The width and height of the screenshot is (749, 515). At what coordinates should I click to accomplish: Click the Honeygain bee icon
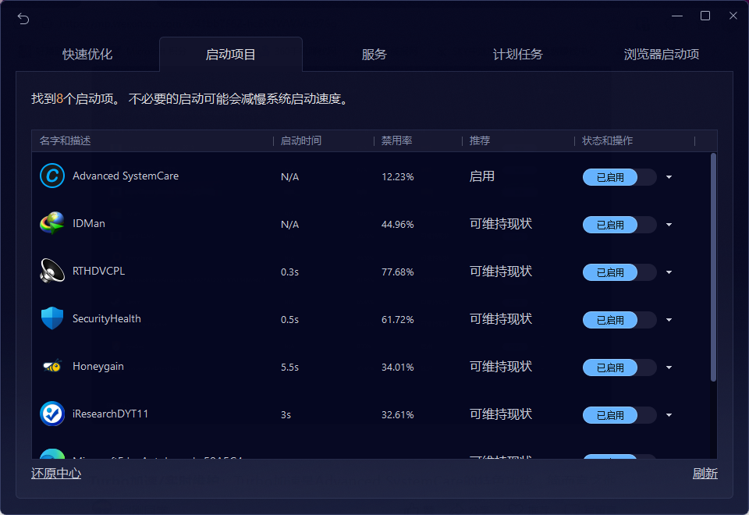52,366
